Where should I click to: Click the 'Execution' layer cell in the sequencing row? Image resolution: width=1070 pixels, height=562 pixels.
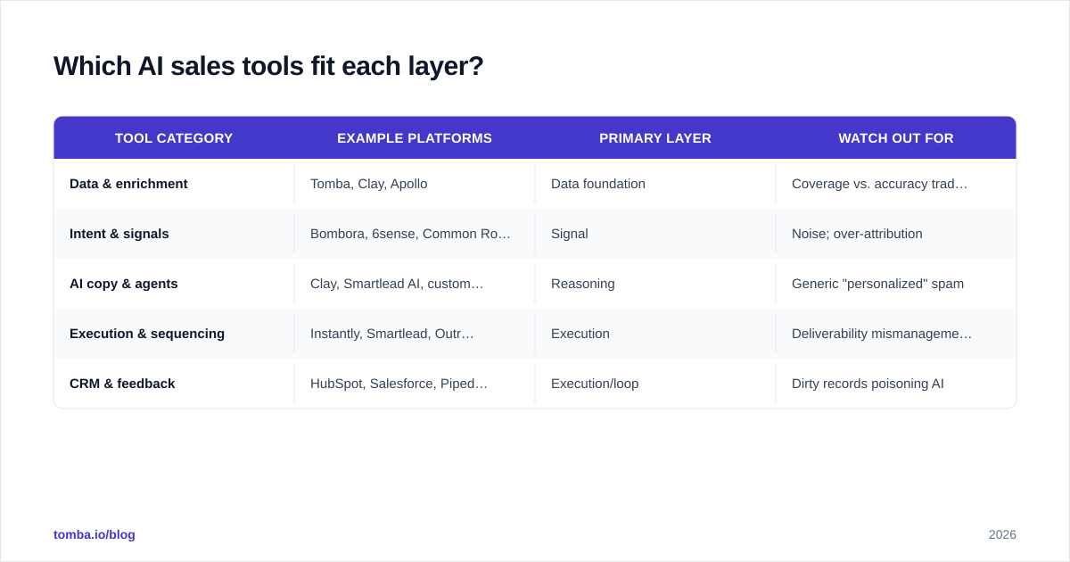580,334
